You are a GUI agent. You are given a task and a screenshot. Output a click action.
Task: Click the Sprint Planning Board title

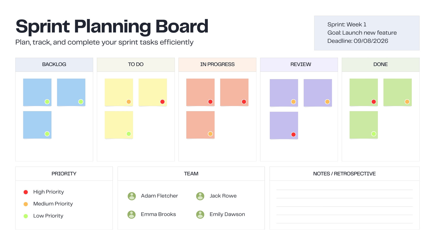[112, 27]
